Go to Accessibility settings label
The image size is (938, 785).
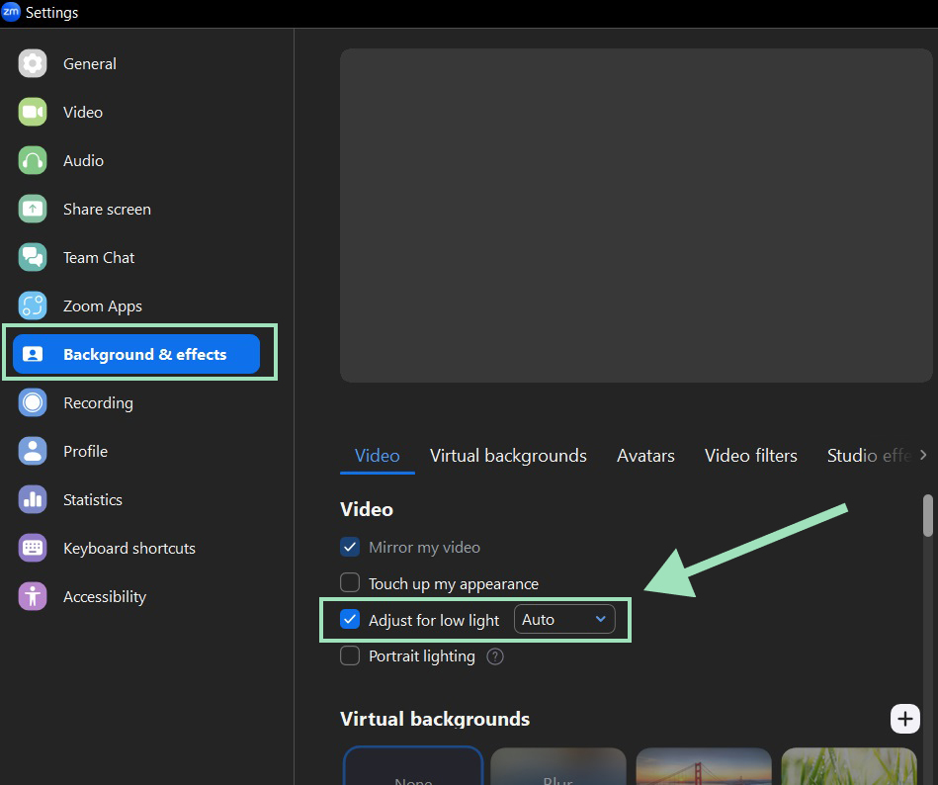click(105, 597)
